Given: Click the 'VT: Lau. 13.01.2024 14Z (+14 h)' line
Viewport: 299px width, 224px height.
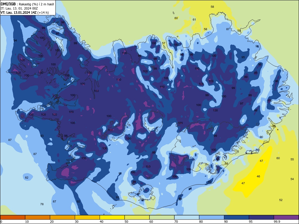Looking at the screenshot, I should pyautogui.click(x=25, y=13).
